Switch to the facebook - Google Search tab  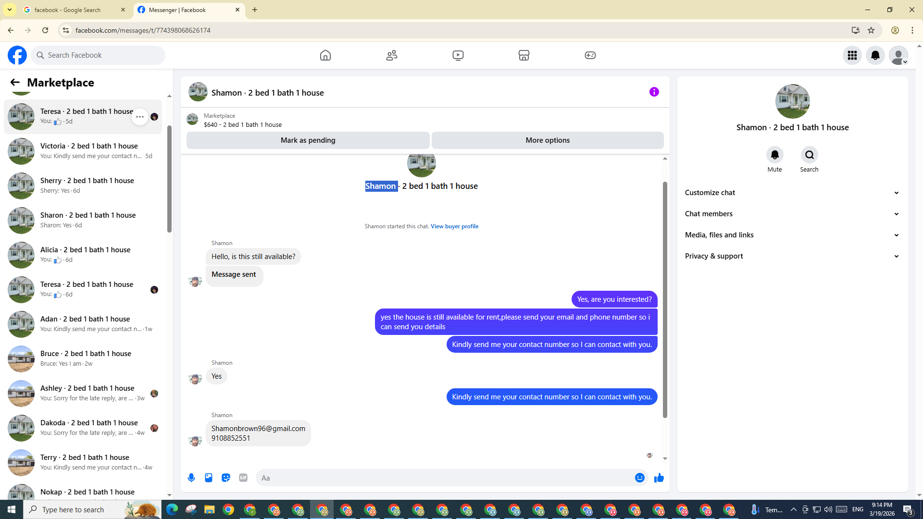pos(67,10)
